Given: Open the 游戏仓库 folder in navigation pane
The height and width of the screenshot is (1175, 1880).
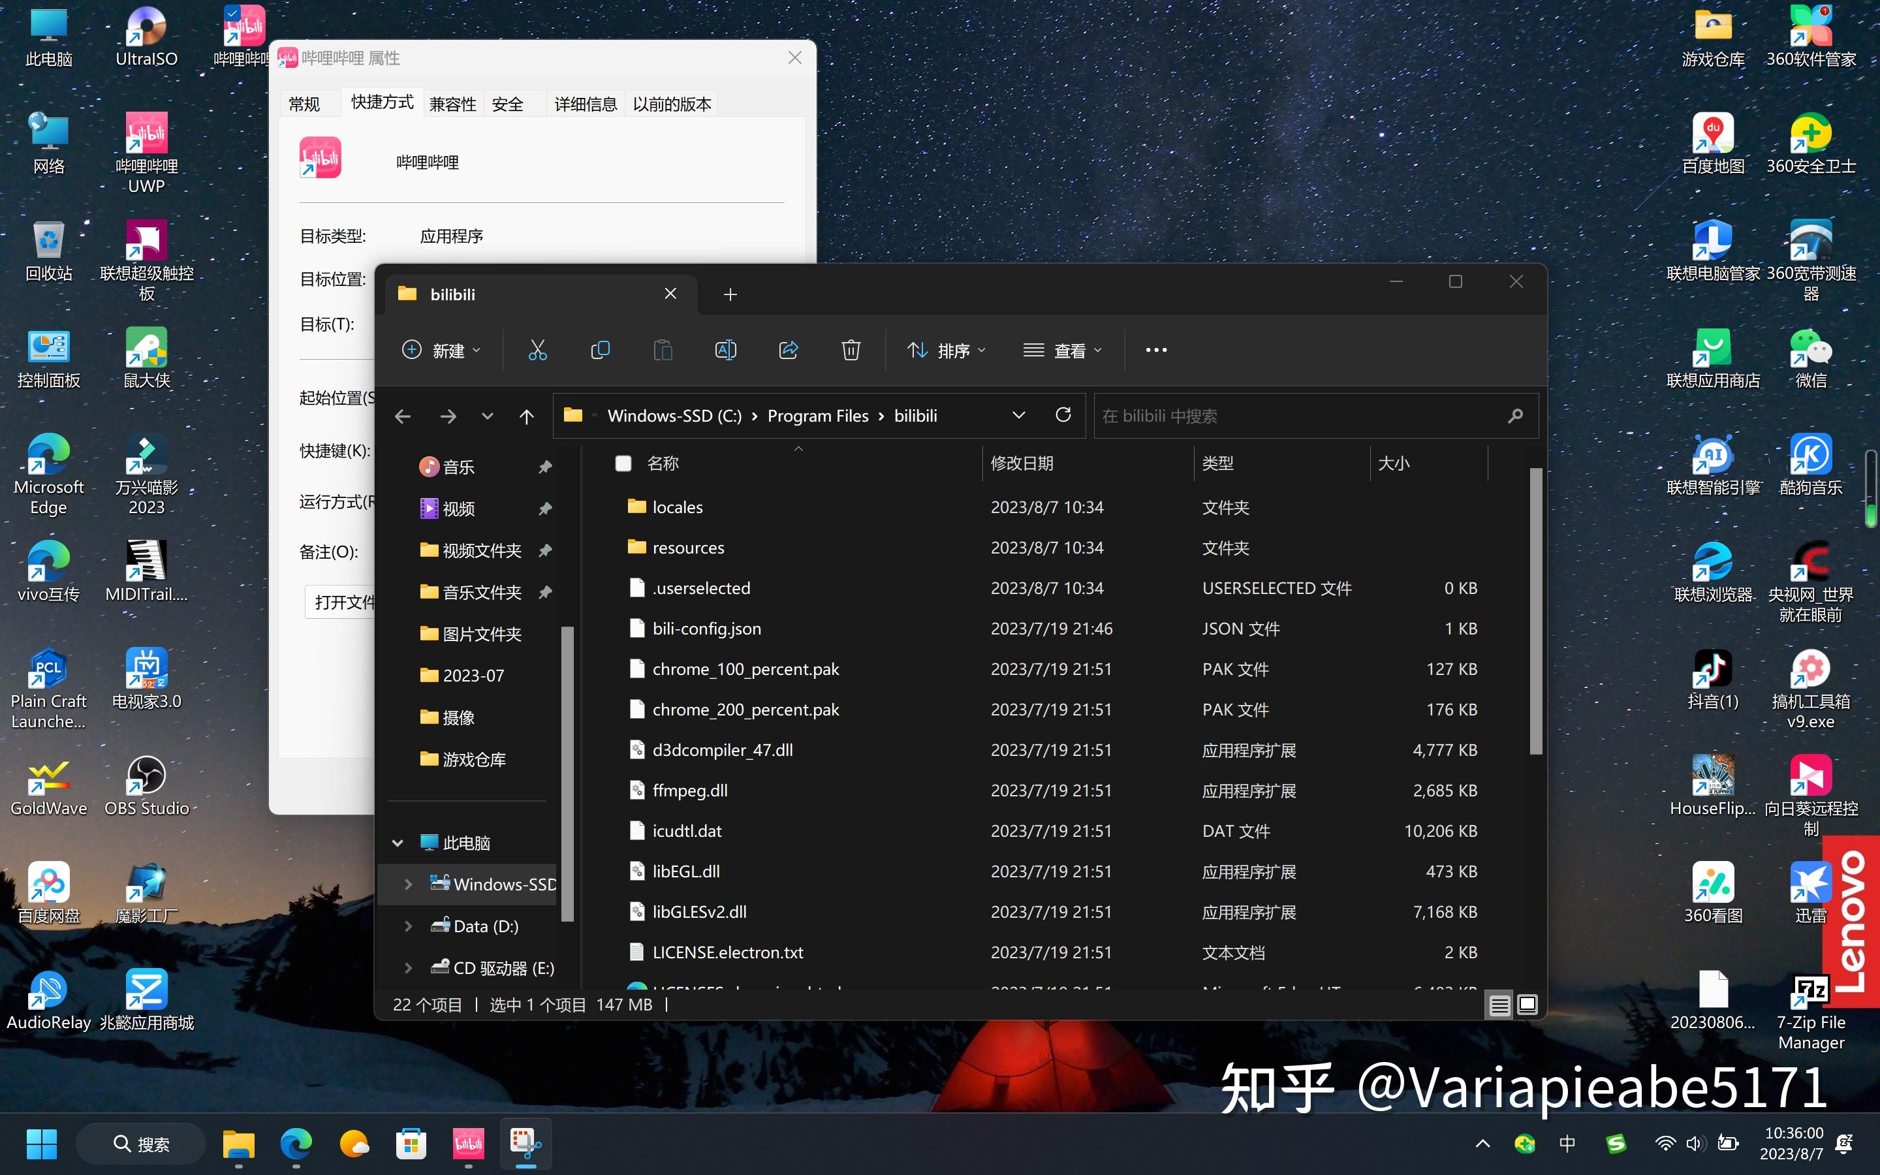Looking at the screenshot, I should (474, 759).
